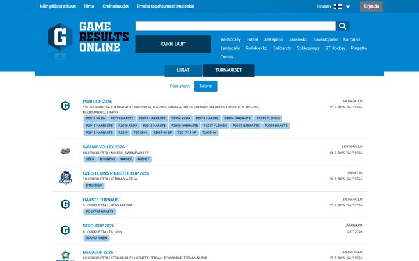Open Haaste Turnaus tournament logo
Screen dimensions: 419x261
pyautogui.click(x=65, y=204)
